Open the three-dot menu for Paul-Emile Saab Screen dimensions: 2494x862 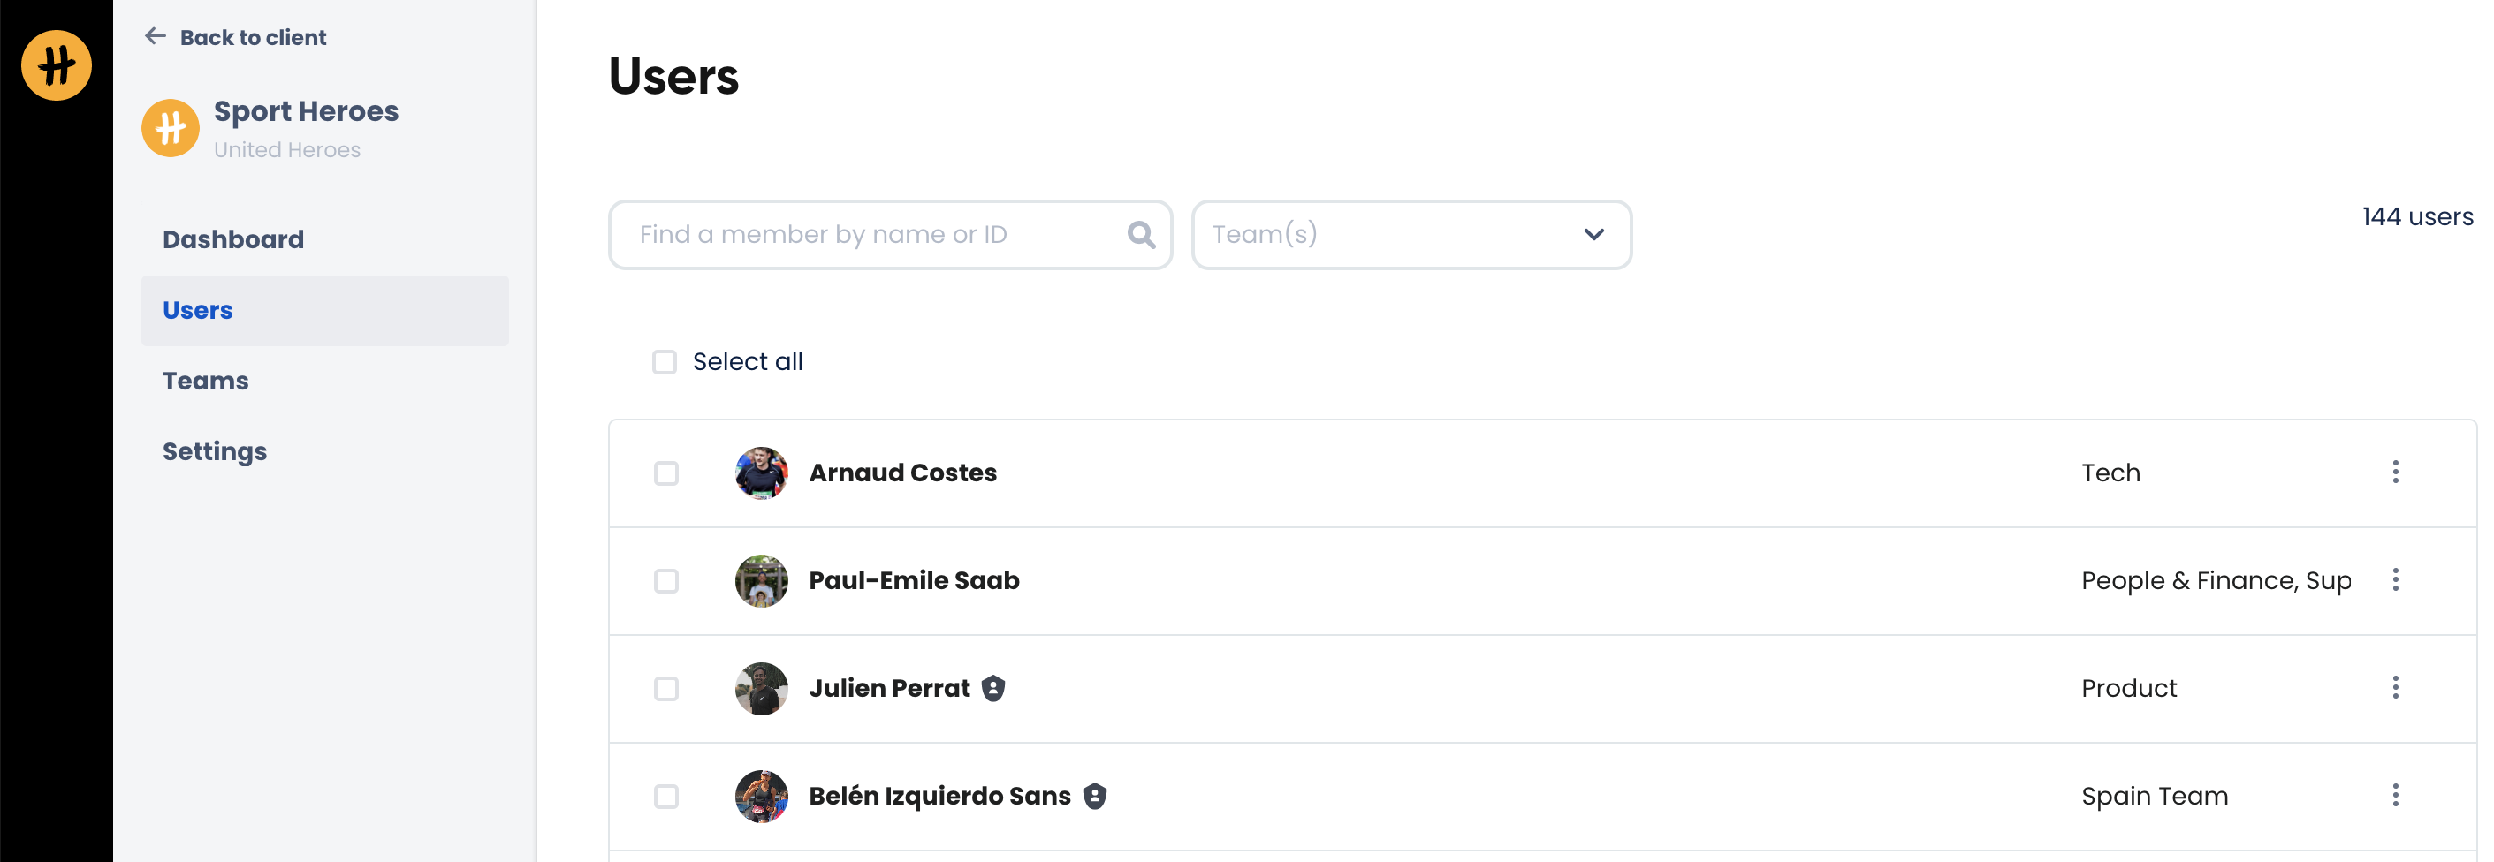(2395, 580)
